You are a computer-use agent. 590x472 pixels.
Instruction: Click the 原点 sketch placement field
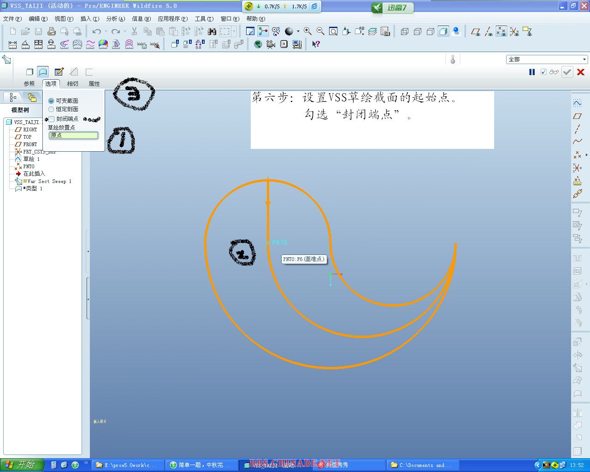click(74, 136)
